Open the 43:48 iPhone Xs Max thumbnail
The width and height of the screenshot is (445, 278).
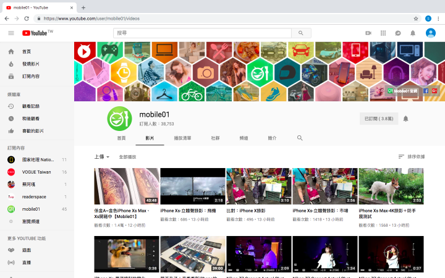coord(127,186)
